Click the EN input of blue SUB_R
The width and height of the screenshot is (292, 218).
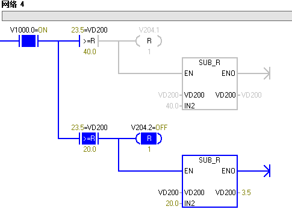click(188, 171)
